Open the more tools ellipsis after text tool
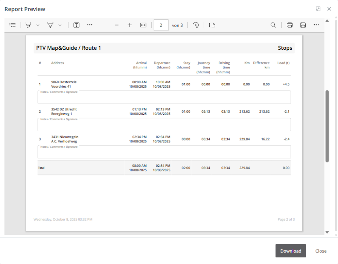This screenshot has height=264, width=338. point(90,25)
